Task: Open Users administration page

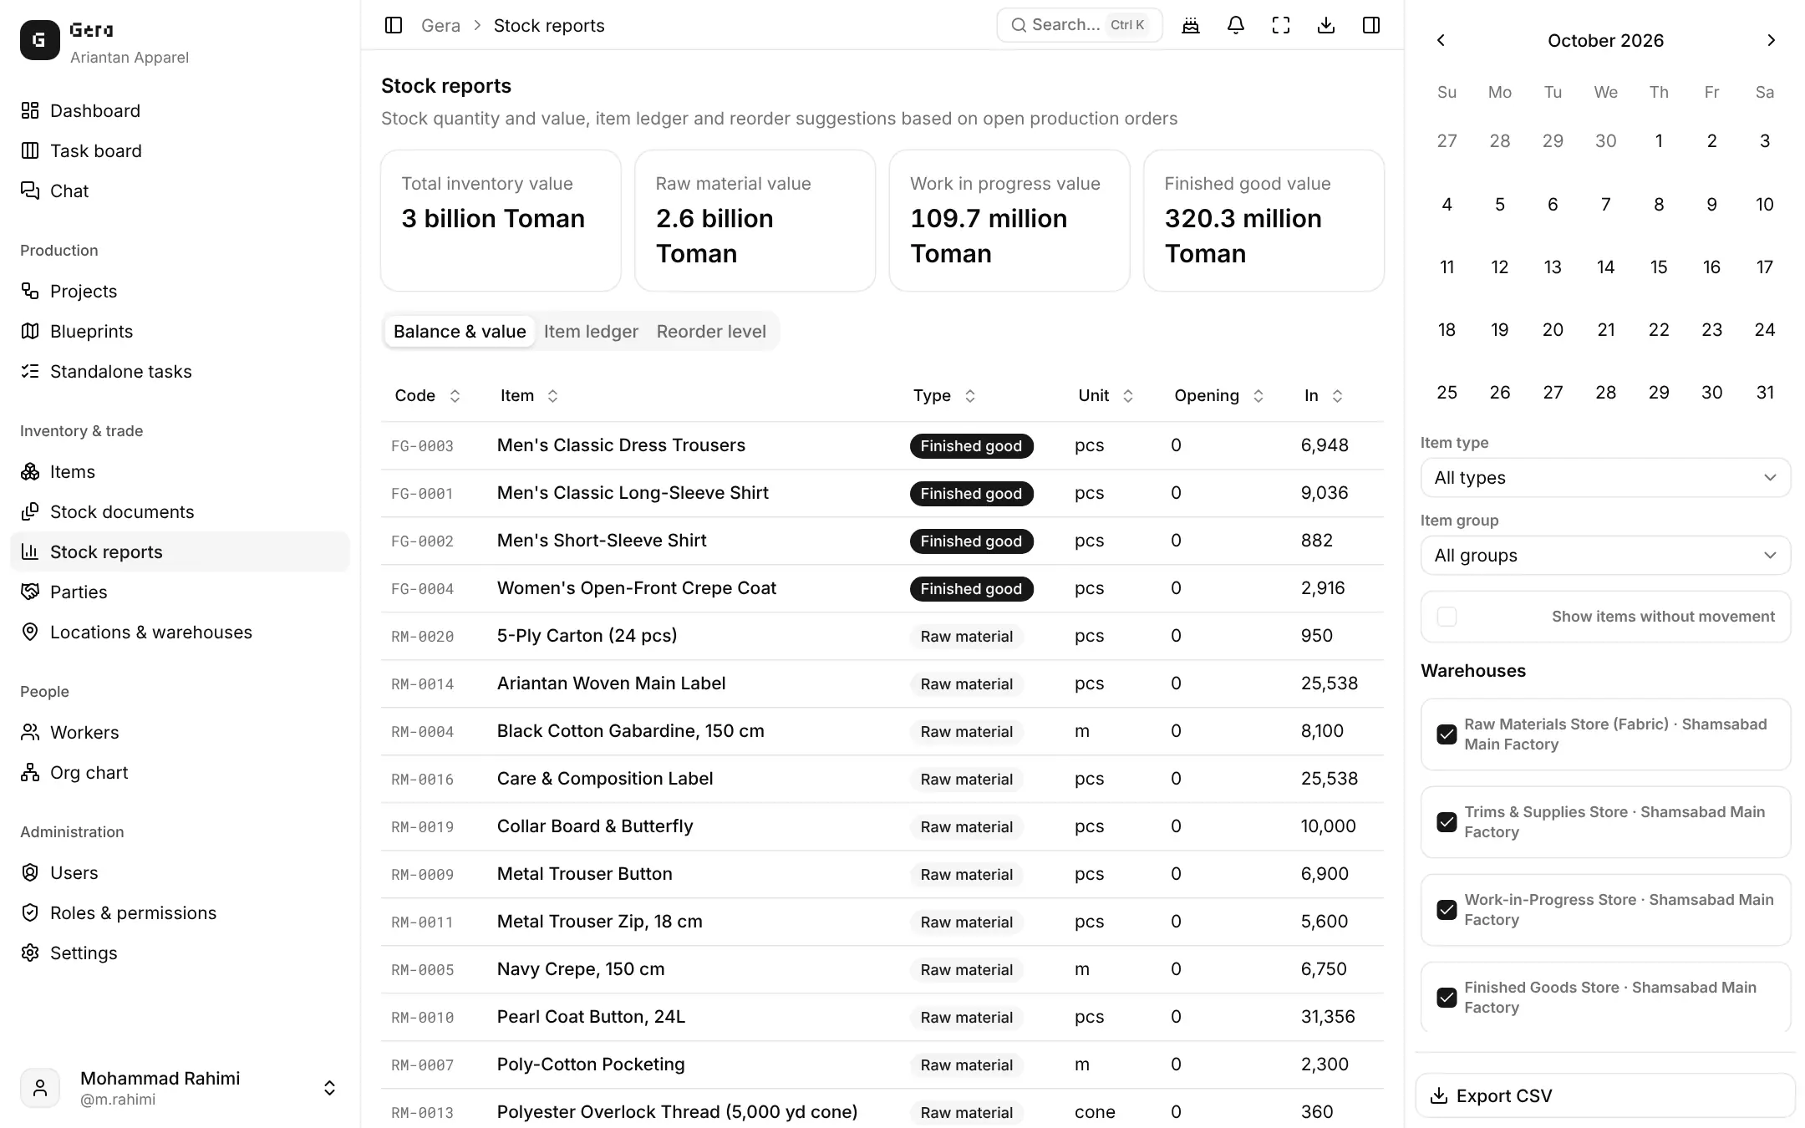Action: tap(180, 872)
